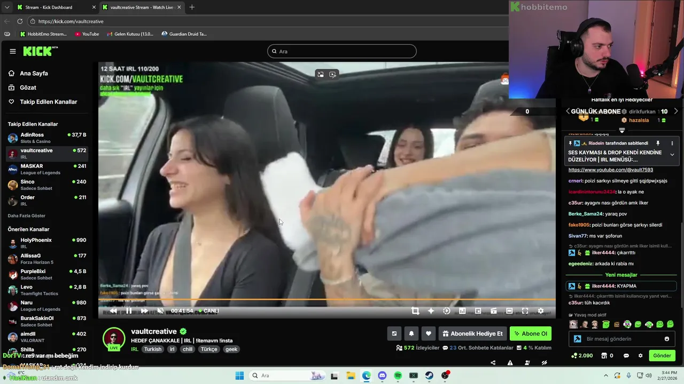The width and height of the screenshot is (684, 384).
Task: Click the news/feed icon beside bell
Action: pyautogui.click(x=394, y=334)
